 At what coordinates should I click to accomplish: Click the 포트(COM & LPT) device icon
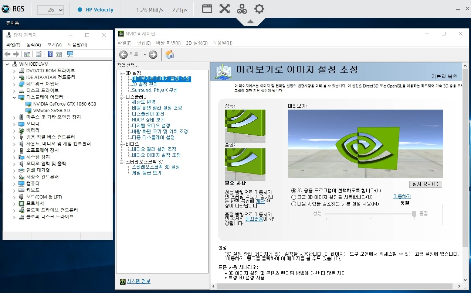pos(21,197)
